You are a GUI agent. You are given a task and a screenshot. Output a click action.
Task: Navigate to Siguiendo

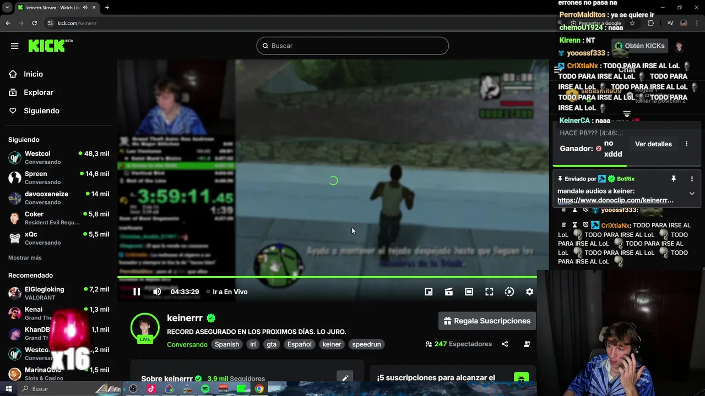(x=41, y=111)
